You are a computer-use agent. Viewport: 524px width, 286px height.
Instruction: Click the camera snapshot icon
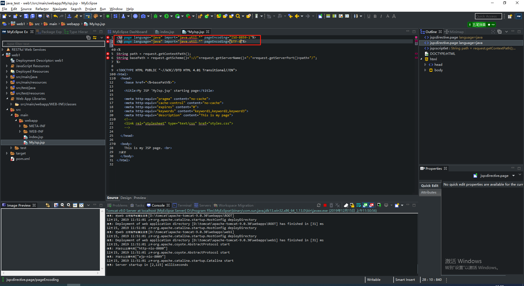143,16
